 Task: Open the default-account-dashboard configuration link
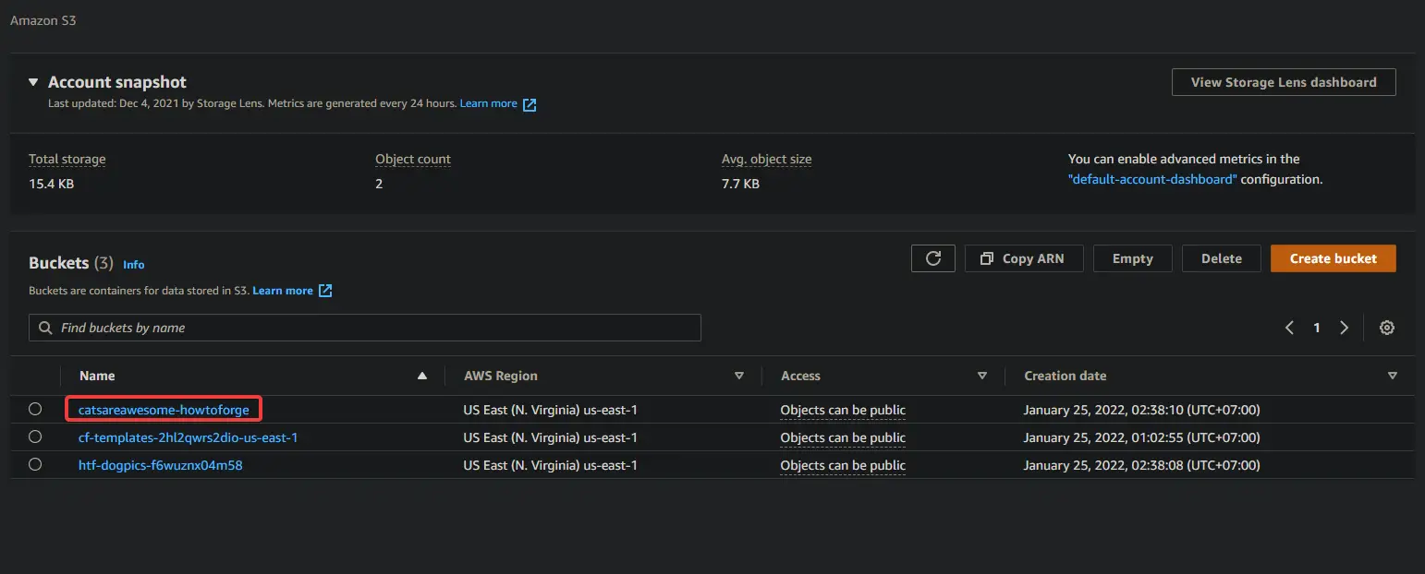[1151, 179]
